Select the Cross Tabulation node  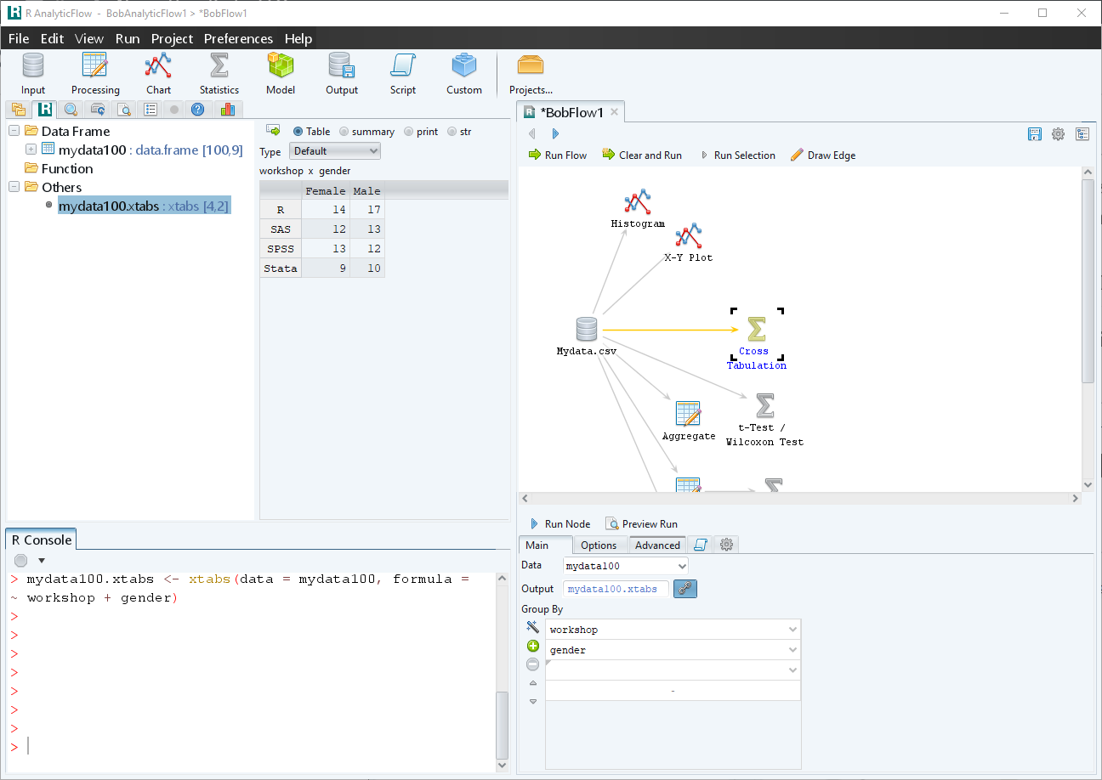pyautogui.click(x=756, y=331)
